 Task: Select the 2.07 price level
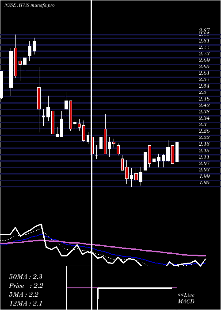coord(204,163)
